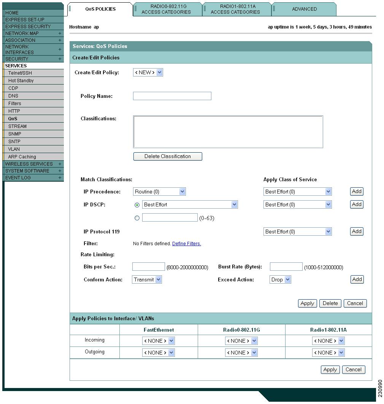Viewport: 384px width, 404px height.
Task: Open EXPRESS SET-UP menu item
Action: pos(33,19)
